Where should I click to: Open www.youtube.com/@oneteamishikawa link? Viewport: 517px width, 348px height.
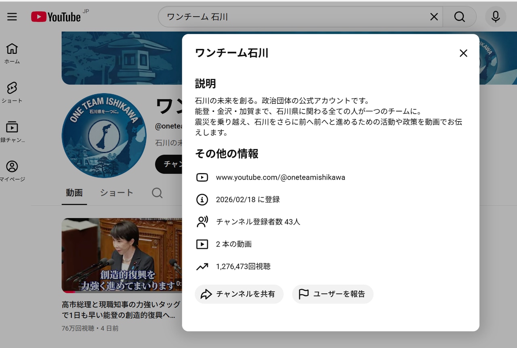click(x=281, y=177)
